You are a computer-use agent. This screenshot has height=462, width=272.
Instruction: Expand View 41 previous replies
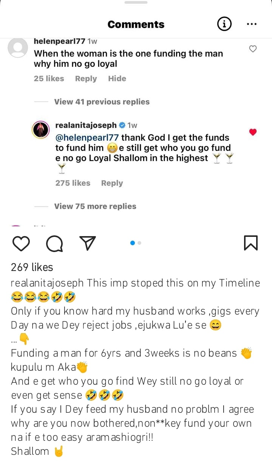pos(102,102)
